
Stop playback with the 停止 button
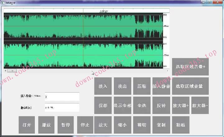tap(85, 125)
